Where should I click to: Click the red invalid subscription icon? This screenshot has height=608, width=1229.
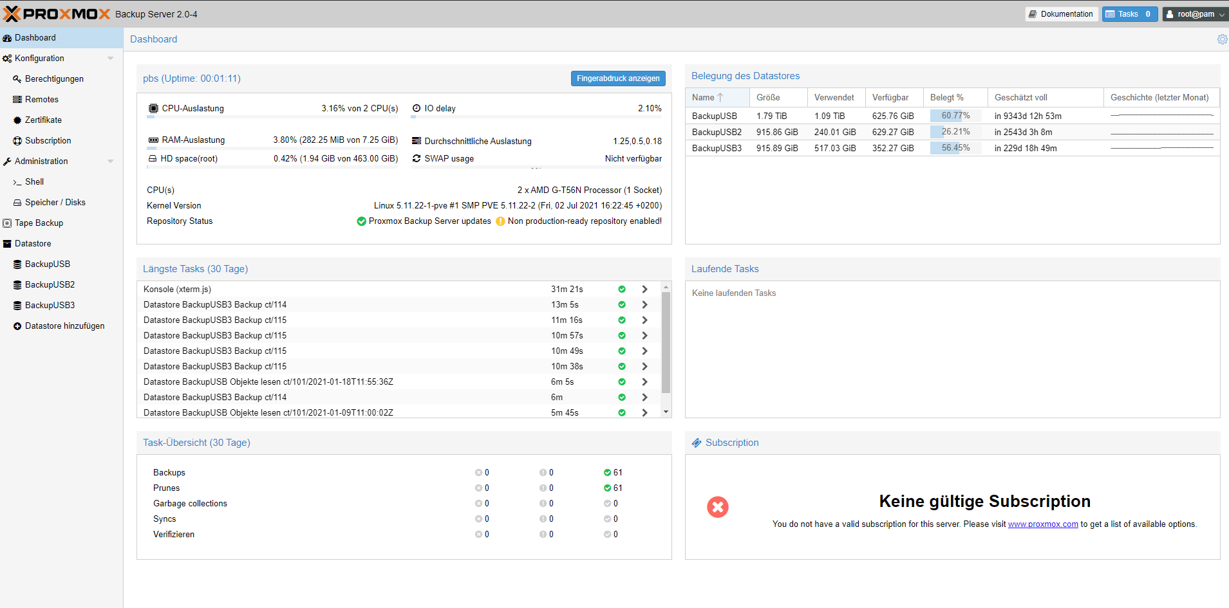718,507
